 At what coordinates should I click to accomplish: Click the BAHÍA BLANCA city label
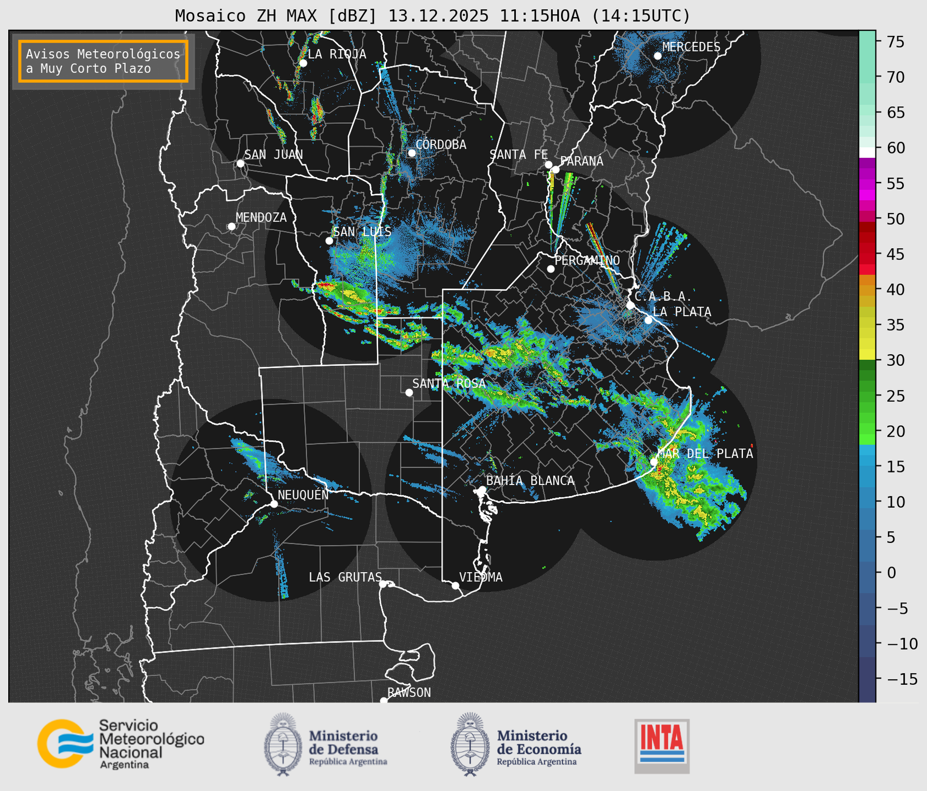click(530, 481)
